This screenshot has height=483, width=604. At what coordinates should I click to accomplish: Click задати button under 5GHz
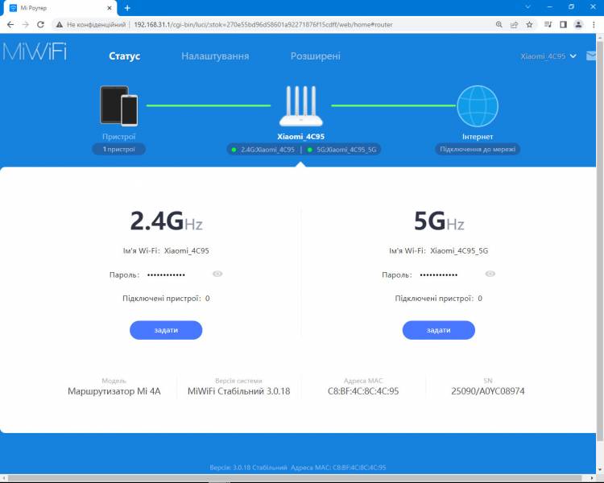439,330
